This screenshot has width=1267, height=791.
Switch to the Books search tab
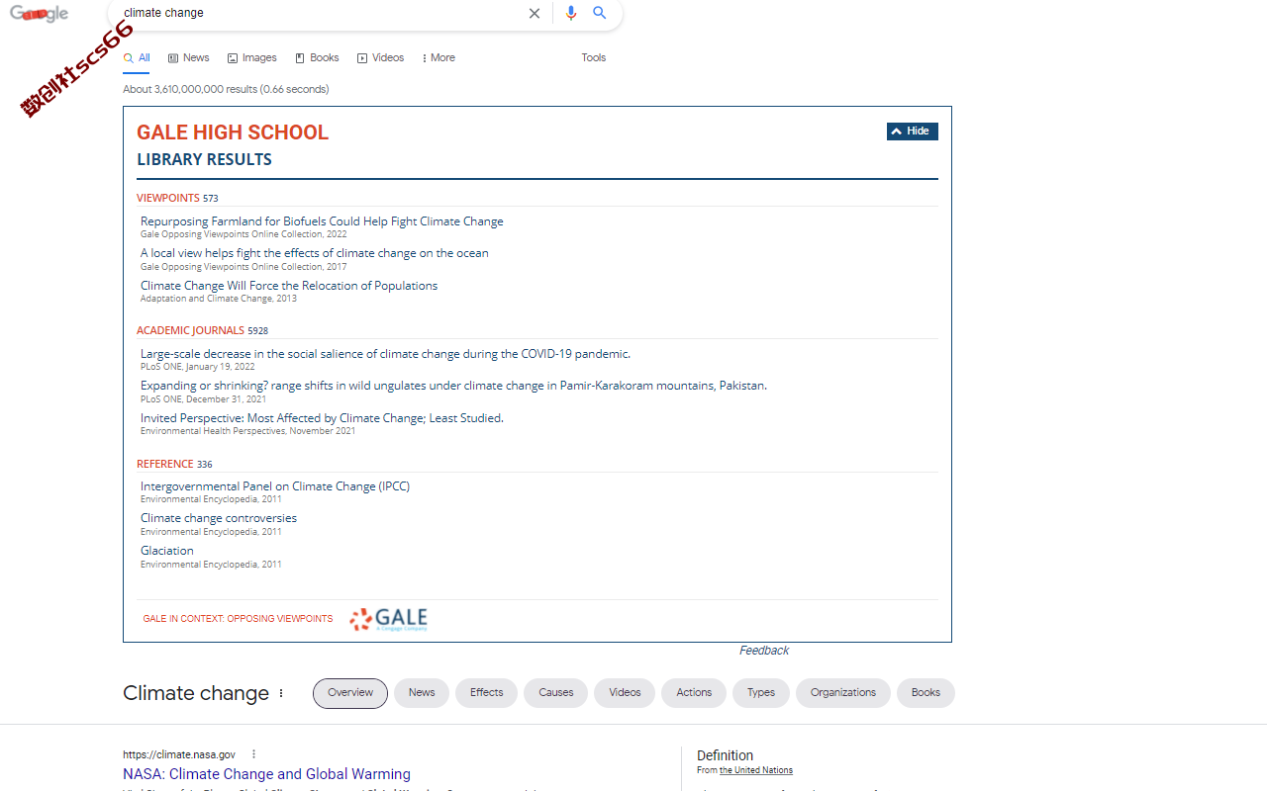click(317, 57)
